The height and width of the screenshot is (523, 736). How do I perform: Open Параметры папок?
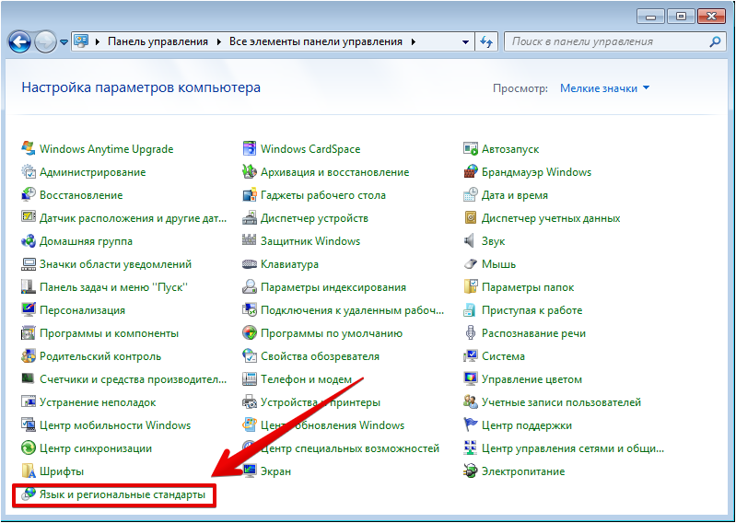(x=519, y=287)
